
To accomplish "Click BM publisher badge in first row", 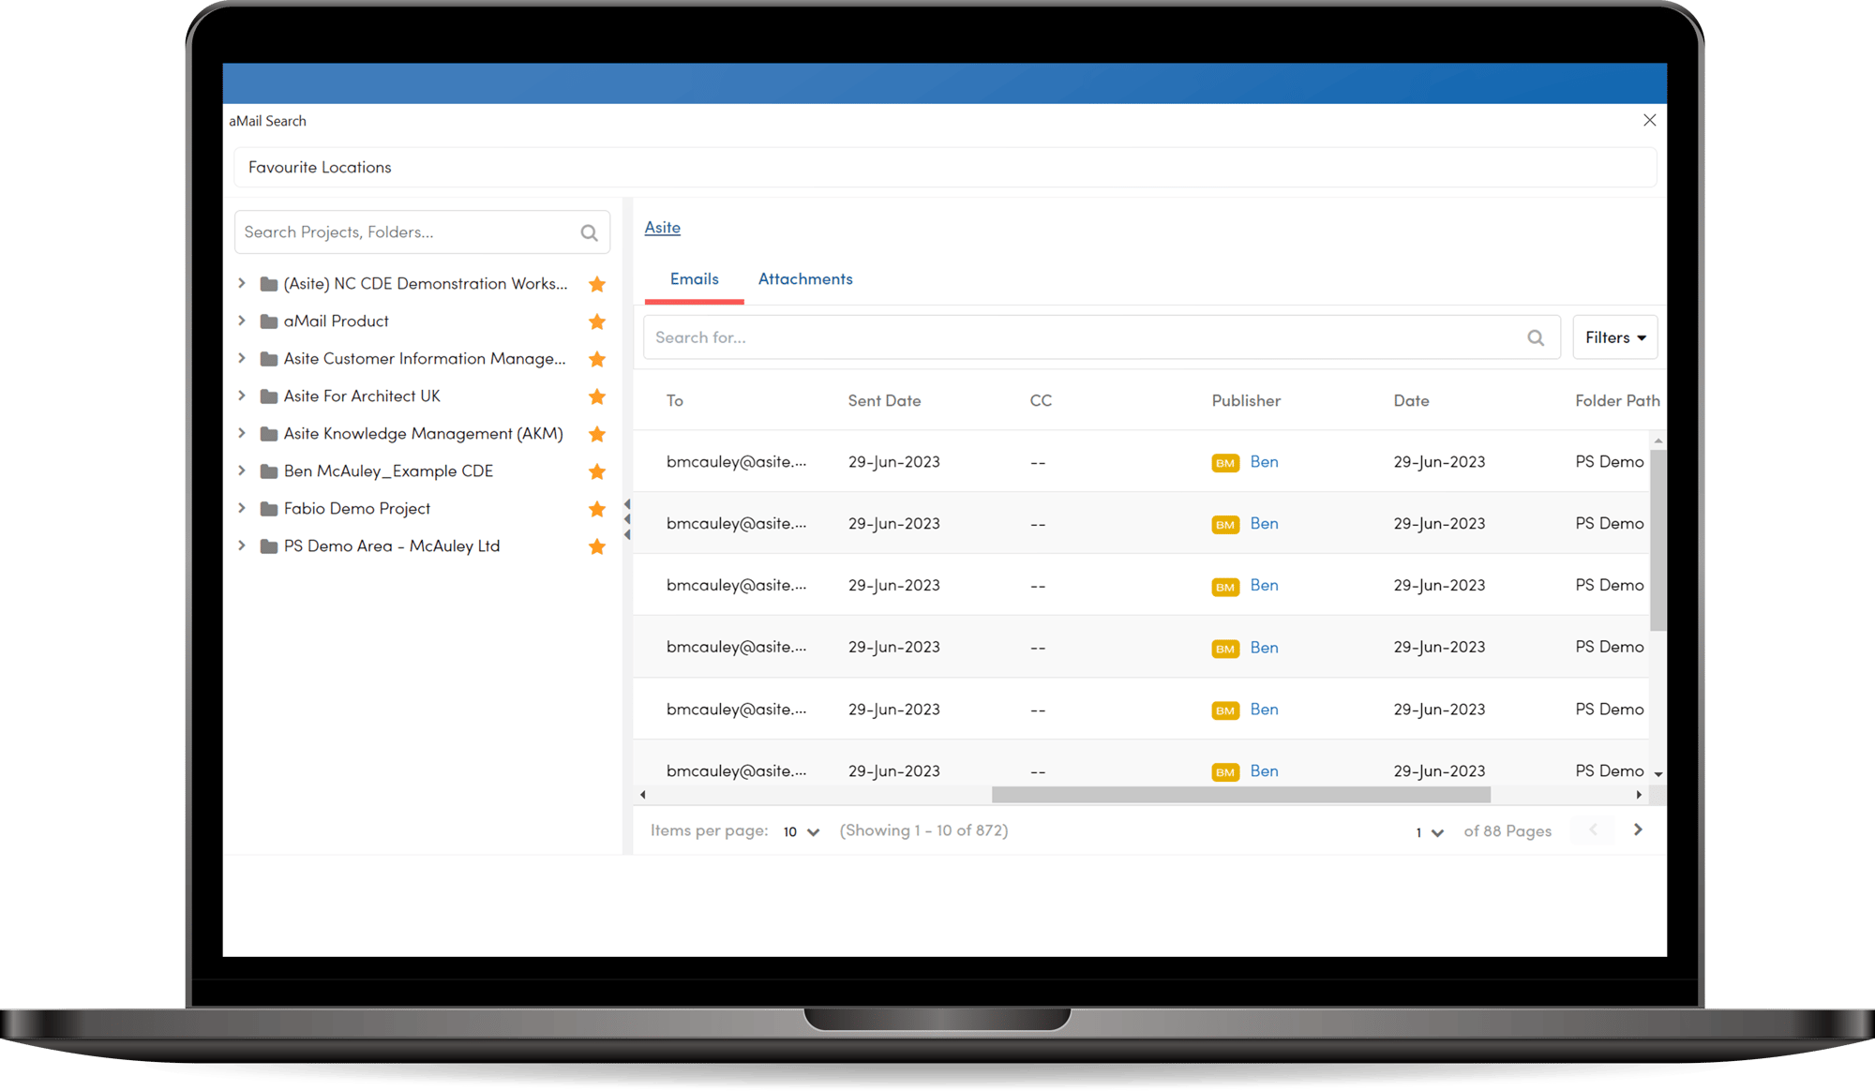I will pyautogui.click(x=1225, y=463).
